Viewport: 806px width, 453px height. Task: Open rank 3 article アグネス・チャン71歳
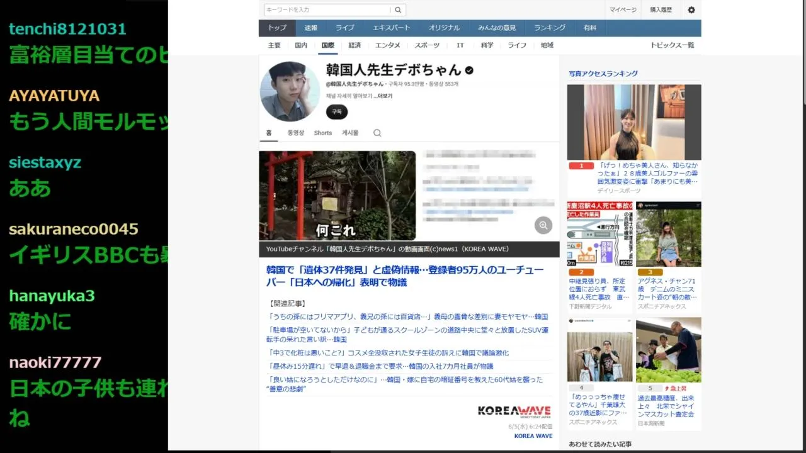(668, 289)
